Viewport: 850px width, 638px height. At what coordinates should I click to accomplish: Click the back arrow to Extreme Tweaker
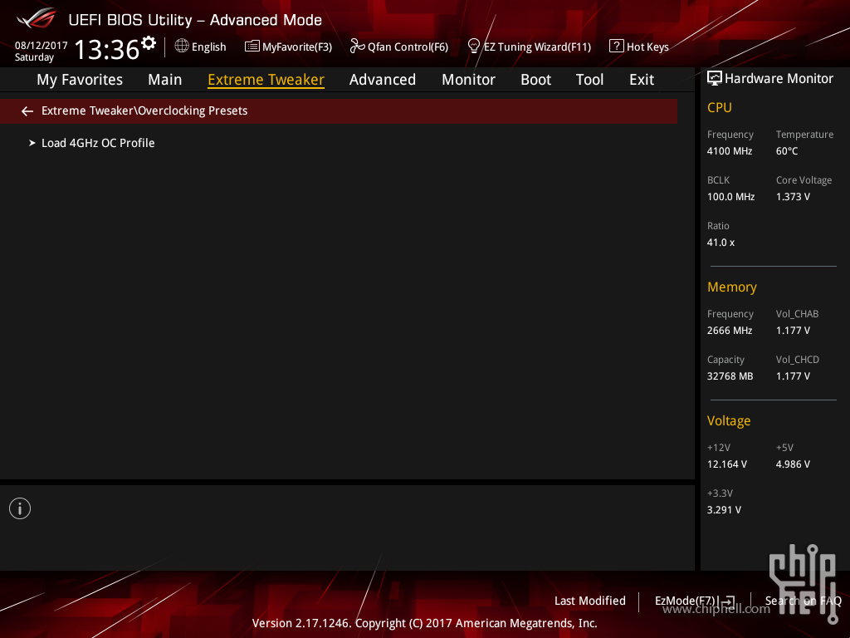[27, 111]
